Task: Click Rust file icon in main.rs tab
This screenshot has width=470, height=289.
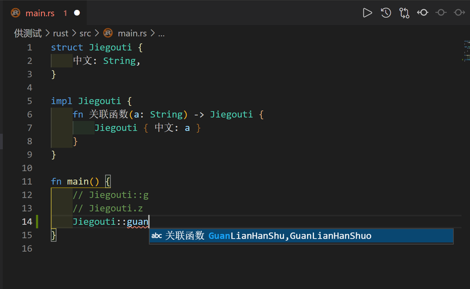Action: pyautogui.click(x=16, y=13)
